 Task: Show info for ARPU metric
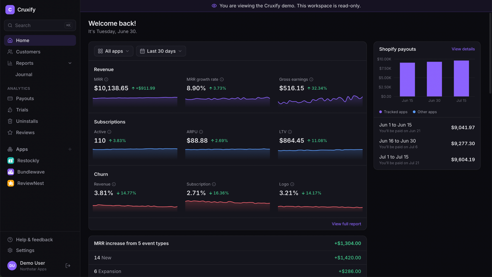(x=201, y=132)
